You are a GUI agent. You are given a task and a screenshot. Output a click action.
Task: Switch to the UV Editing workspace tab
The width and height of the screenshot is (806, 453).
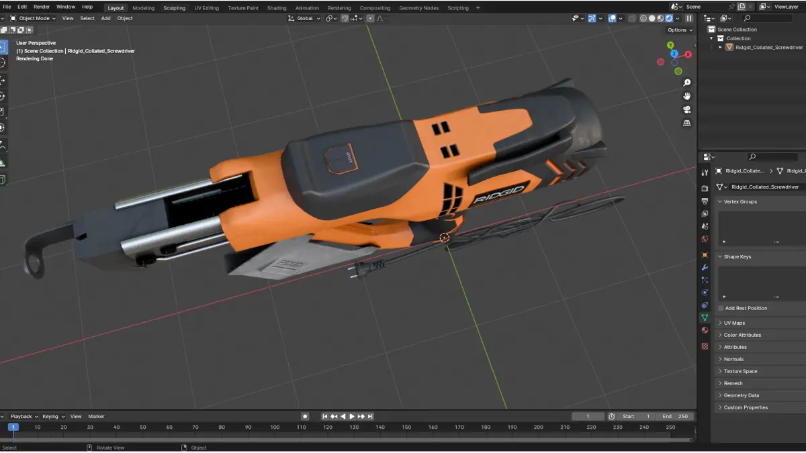point(206,8)
